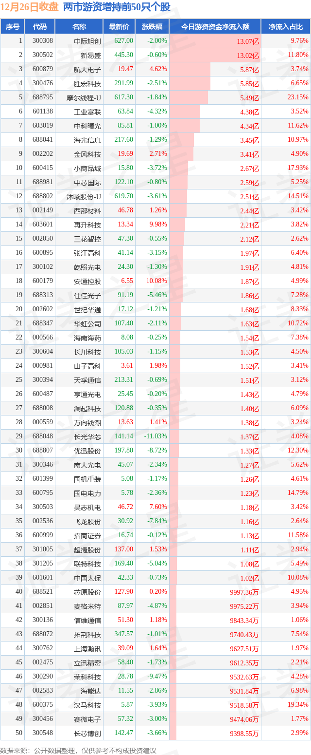The width and height of the screenshot is (311, 755).
Task: Click stock name 航天电子
Action: click(x=87, y=69)
